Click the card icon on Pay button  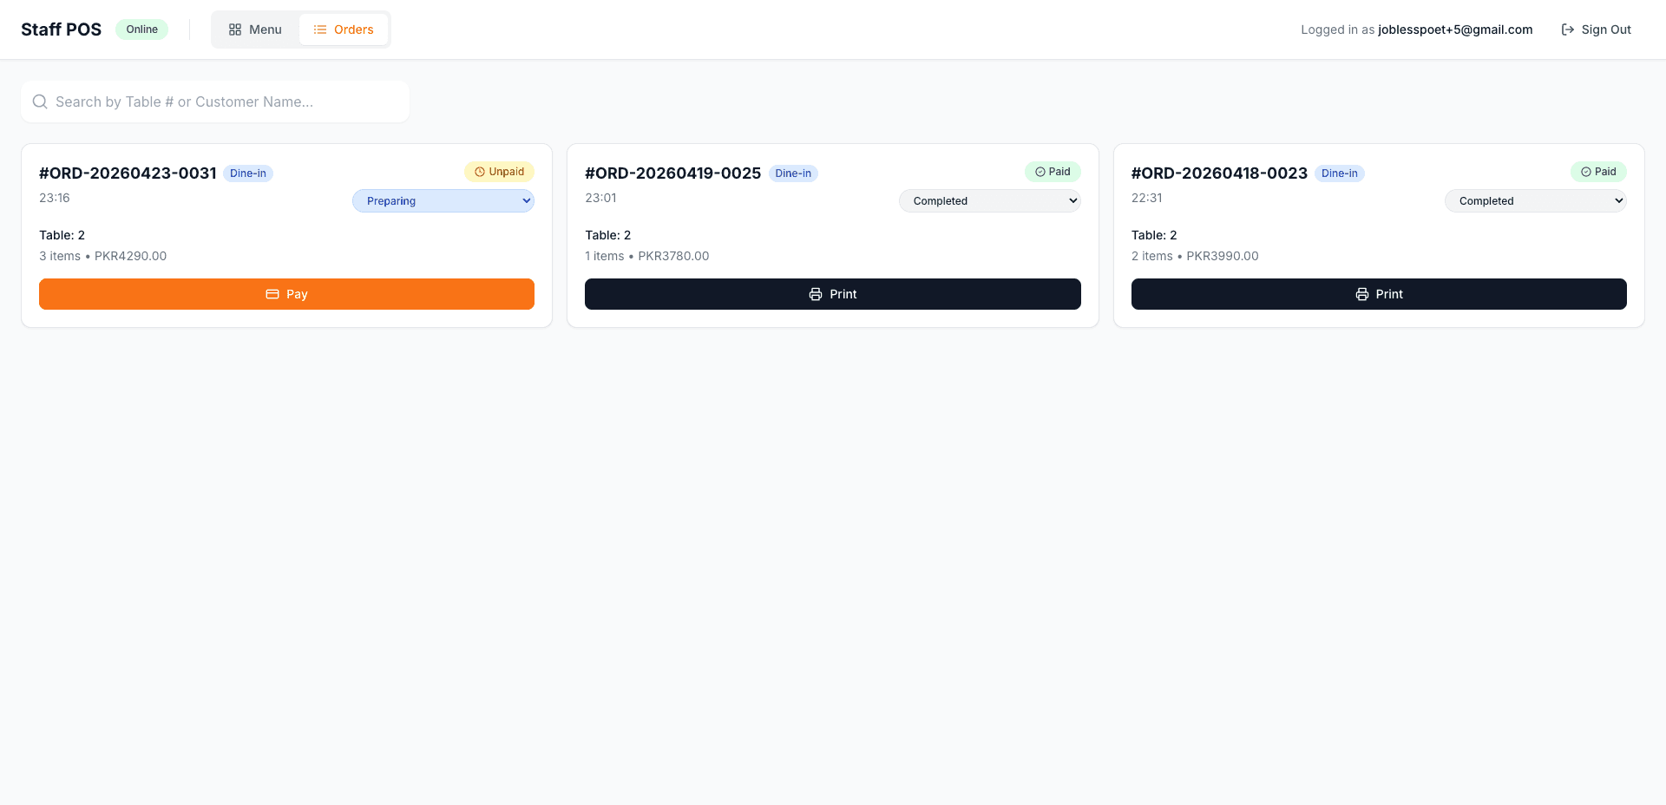click(272, 294)
